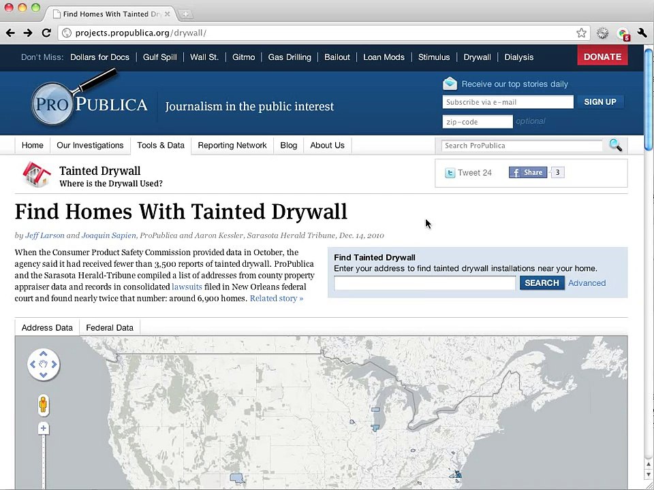
Task: Open the Advanced search link
Action: point(587,283)
